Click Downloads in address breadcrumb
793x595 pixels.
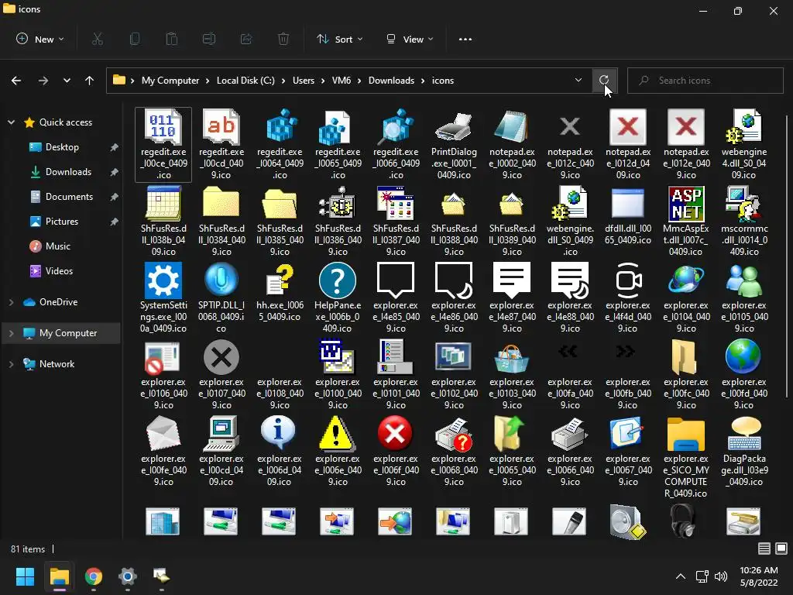391,81
